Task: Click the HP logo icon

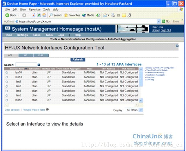Action: click(8, 28)
